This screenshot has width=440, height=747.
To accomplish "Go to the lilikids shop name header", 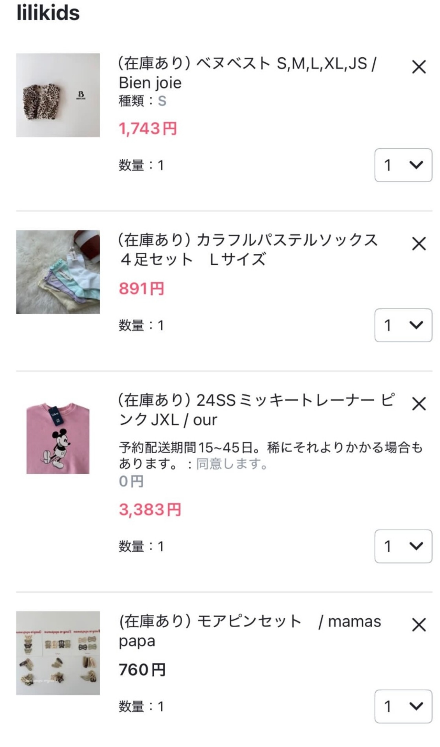I will pyautogui.click(x=48, y=13).
